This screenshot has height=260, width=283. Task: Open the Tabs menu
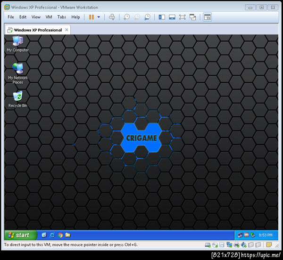pyautogui.click(x=61, y=17)
